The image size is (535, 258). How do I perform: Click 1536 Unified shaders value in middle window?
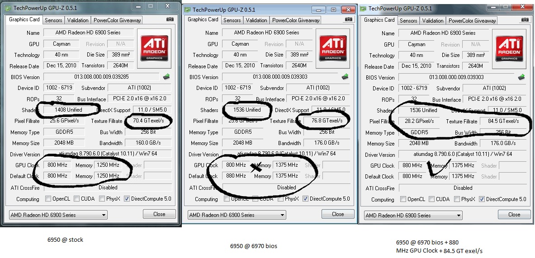click(246, 110)
